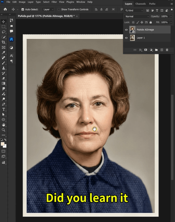Toggle the pixel layer filter
This screenshot has width=175, height=222.
147,10
